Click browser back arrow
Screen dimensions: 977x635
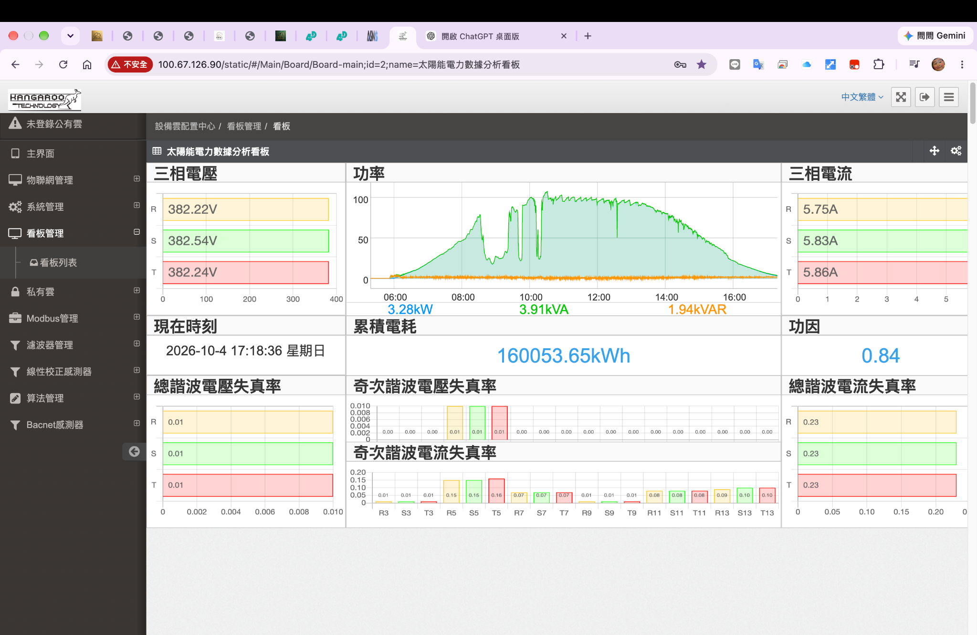[x=15, y=64]
